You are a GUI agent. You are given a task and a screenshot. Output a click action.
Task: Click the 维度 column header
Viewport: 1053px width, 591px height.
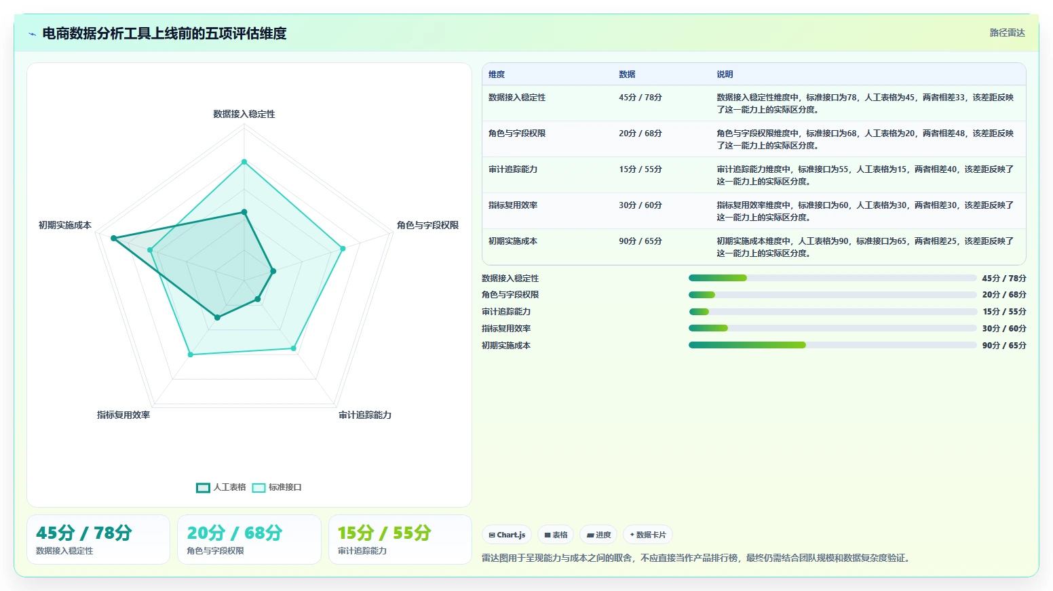point(497,75)
